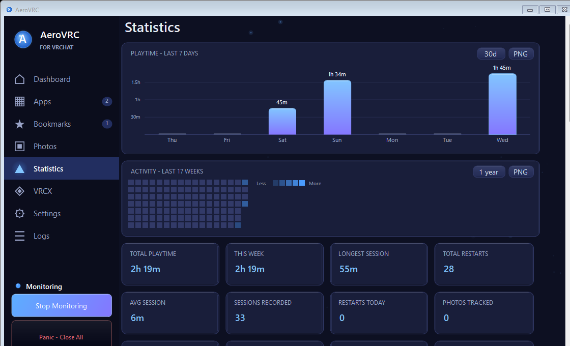This screenshot has width=570, height=346.
Task: Switch to the Photos page
Action: click(62, 147)
